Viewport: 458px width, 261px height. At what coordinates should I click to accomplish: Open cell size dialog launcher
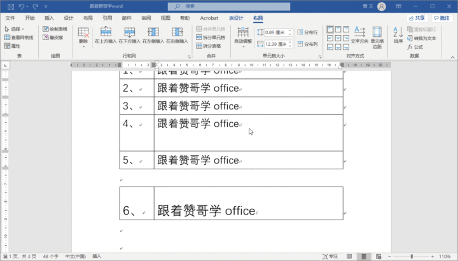coord(320,57)
